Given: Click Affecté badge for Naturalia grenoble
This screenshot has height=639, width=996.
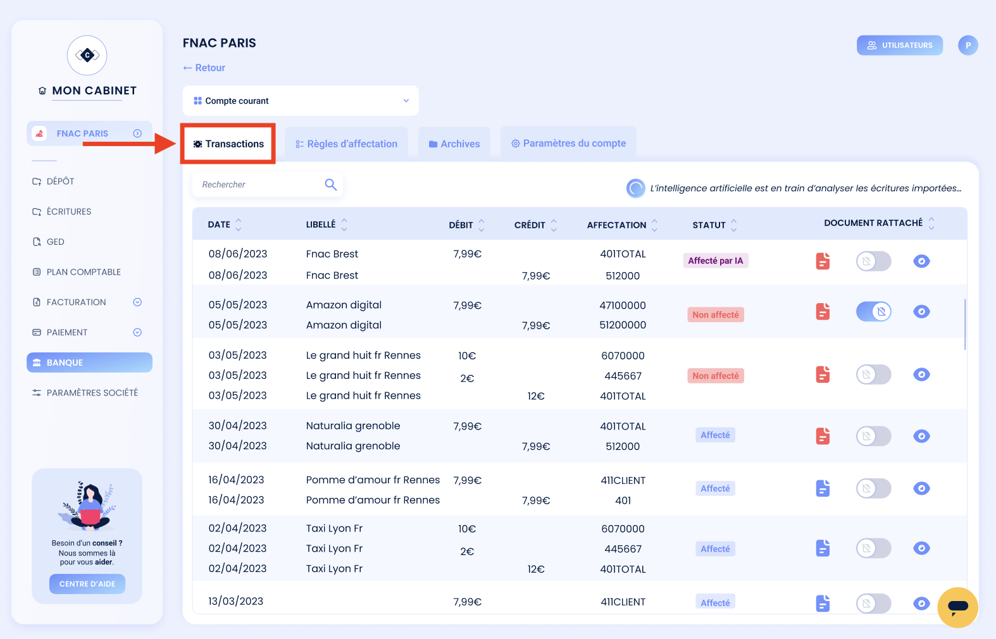Looking at the screenshot, I should (x=715, y=435).
